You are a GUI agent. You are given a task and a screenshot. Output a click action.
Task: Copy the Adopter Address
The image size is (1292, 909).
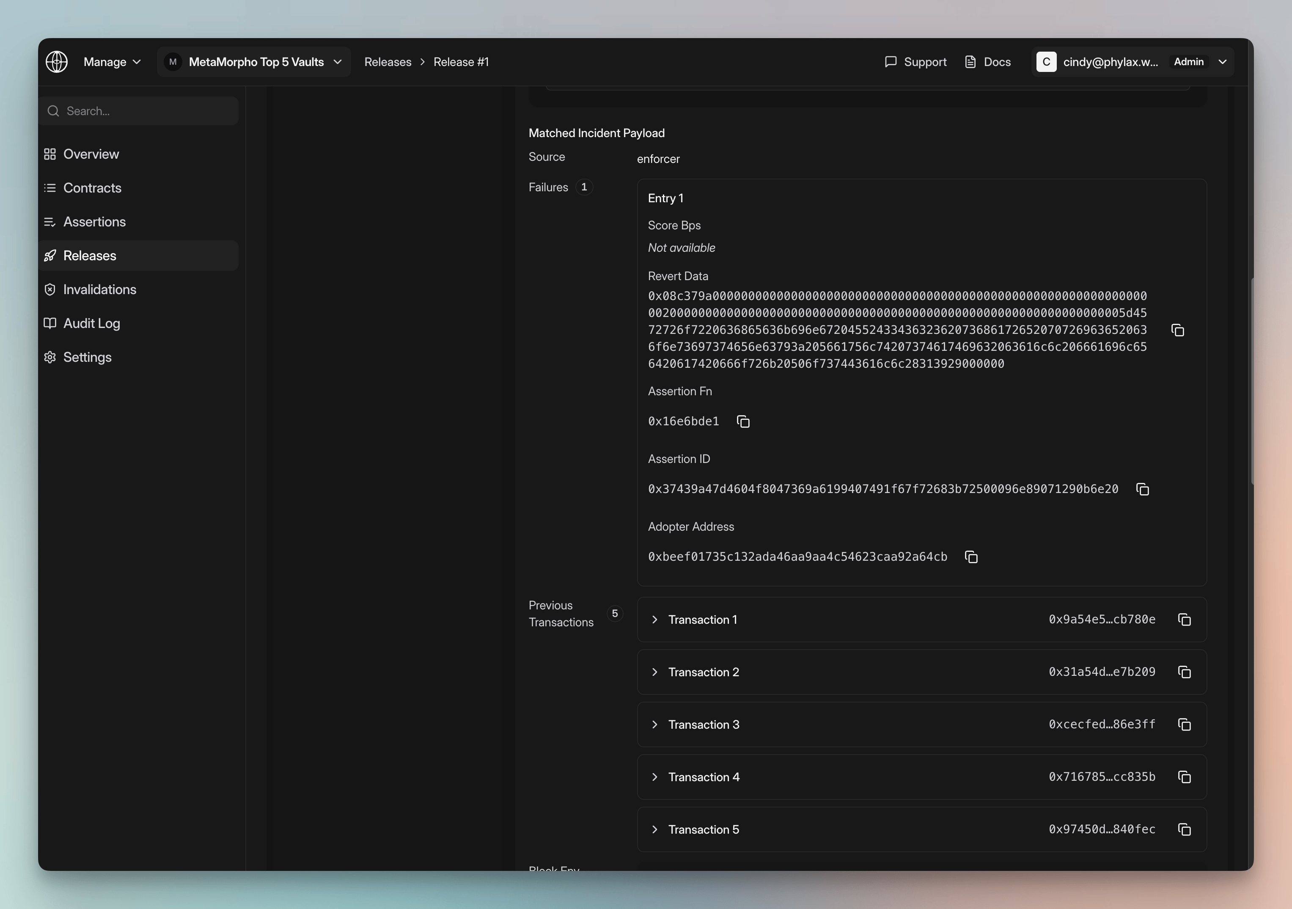pos(971,557)
